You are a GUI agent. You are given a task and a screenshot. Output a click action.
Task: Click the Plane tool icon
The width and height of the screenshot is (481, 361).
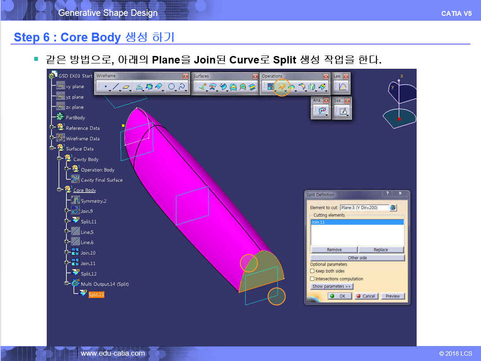127,87
